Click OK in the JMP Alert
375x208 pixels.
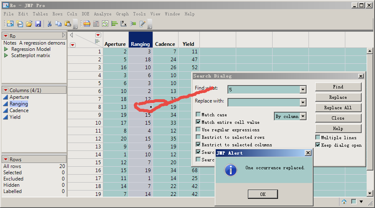(263, 194)
